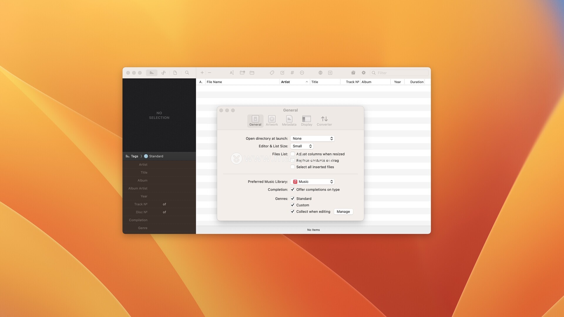Viewport: 564px width, 317px height.
Task: Open the Open directory at launch dropdown
Action: (x=312, y=139)
